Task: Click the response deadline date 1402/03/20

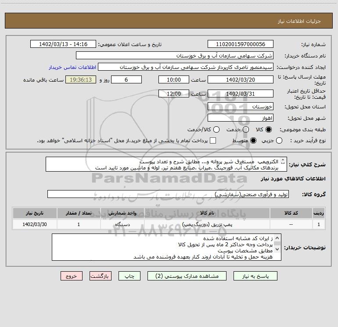Action: pos(241,79)
